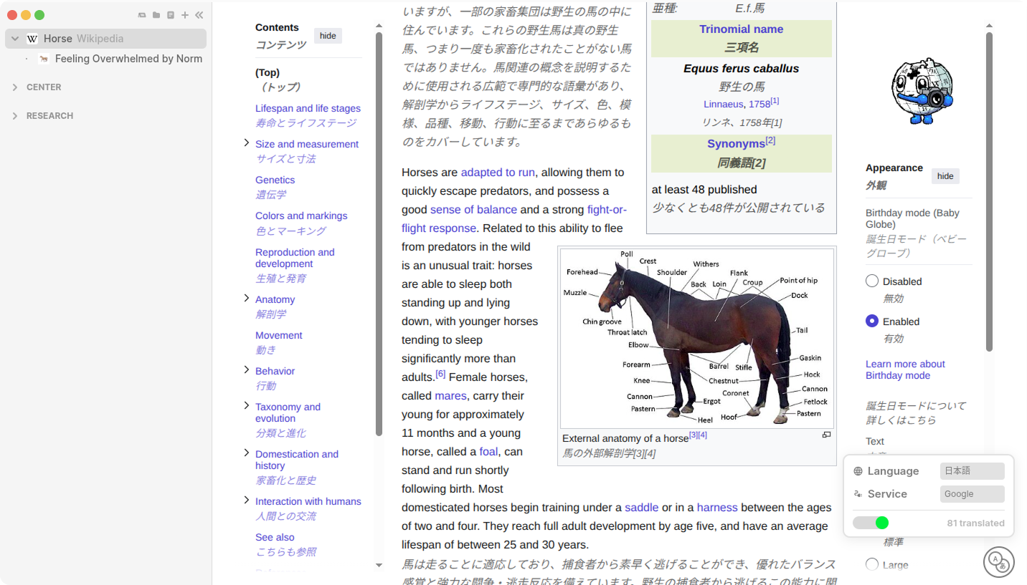Open the adapted to run link
This screenshot has width=1027, height=585.
click(x=498, y=173)
